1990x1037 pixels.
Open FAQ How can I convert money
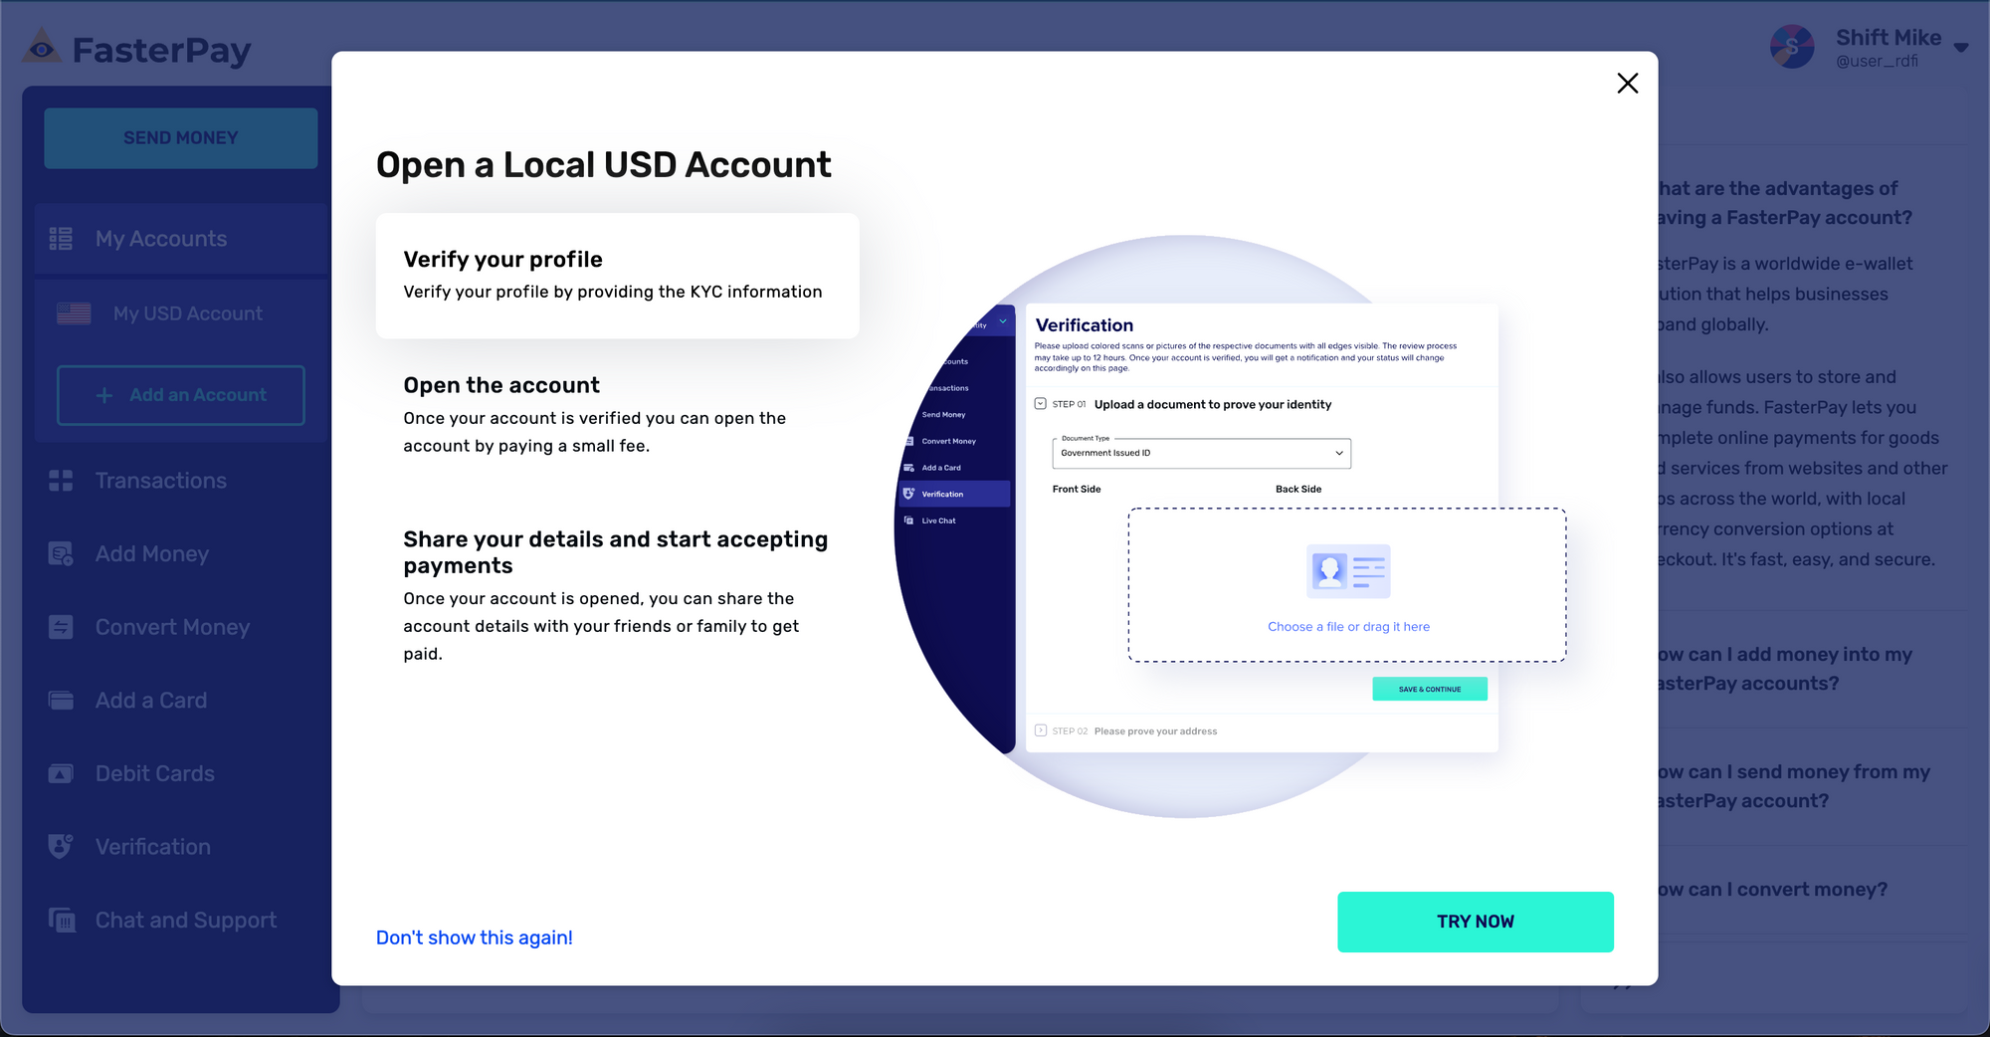pyautogui.click(x=1772, y=890)
